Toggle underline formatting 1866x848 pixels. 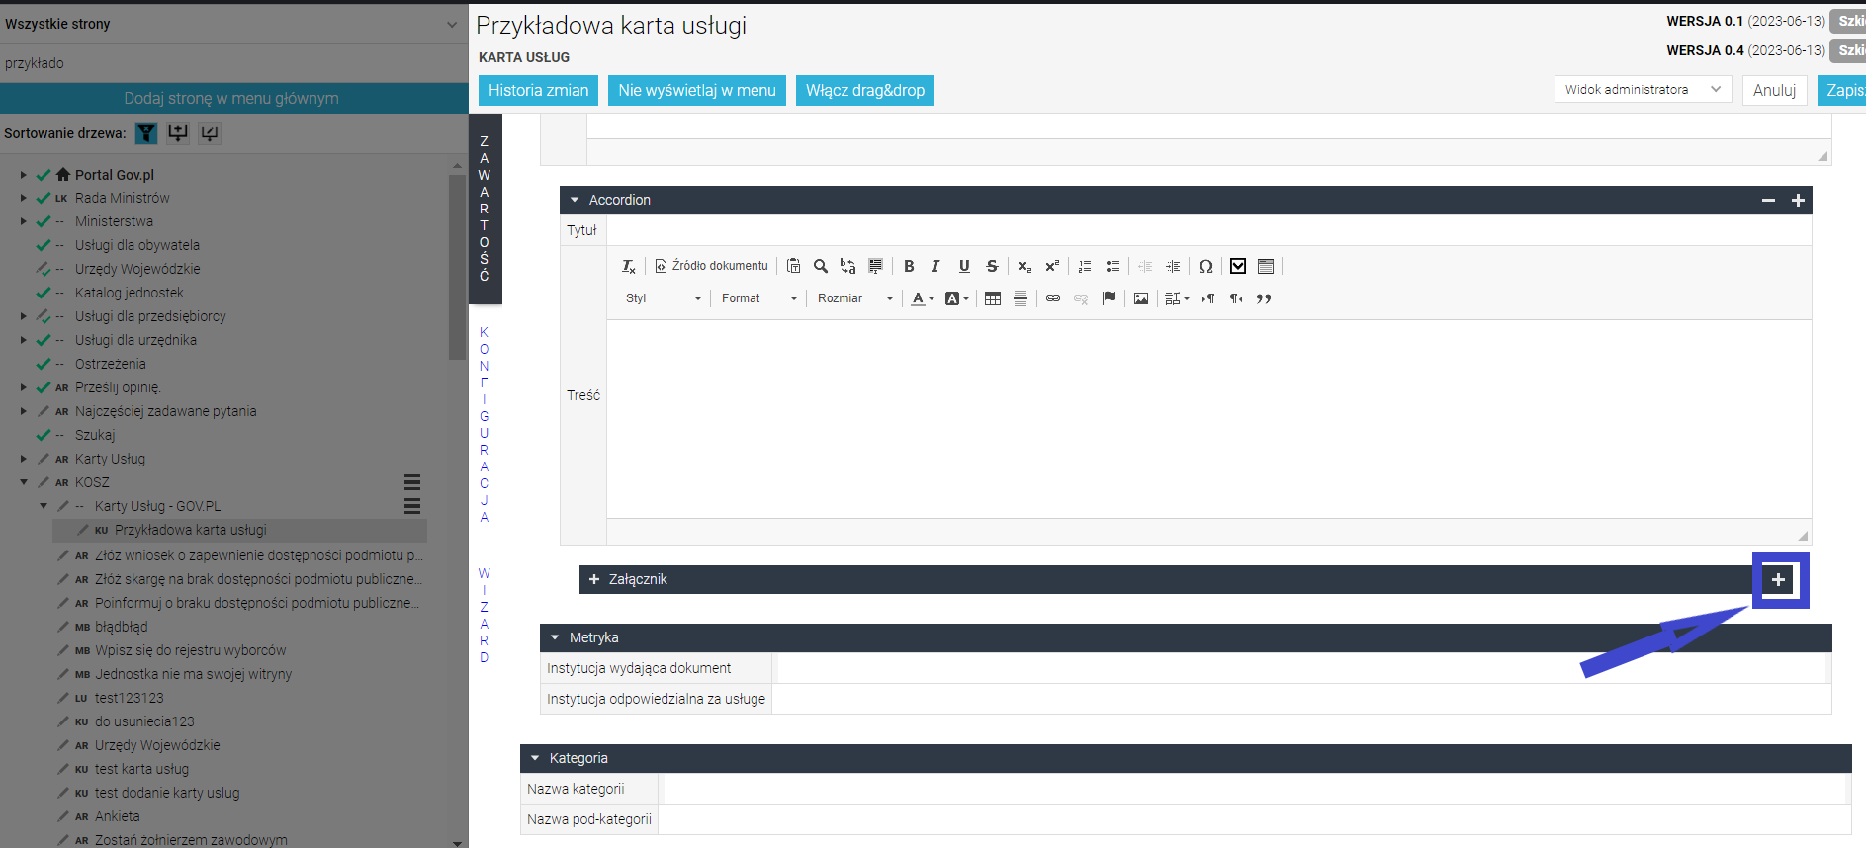[964, 266]
